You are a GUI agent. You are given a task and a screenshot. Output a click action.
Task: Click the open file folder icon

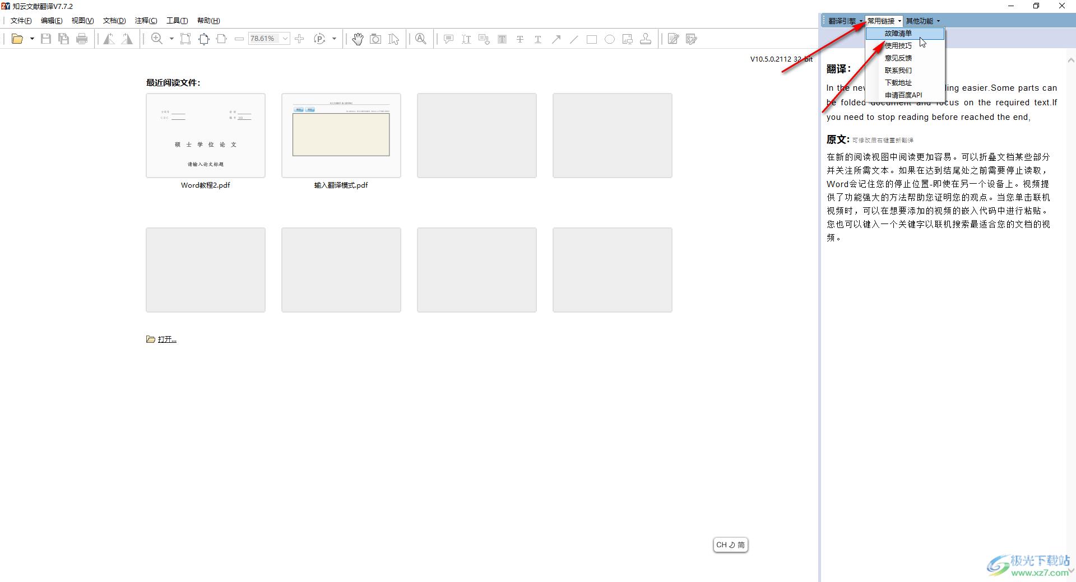17,39
